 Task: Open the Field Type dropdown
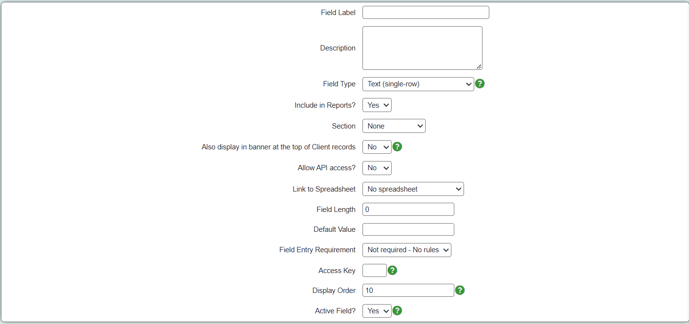(x=418, y=84)
